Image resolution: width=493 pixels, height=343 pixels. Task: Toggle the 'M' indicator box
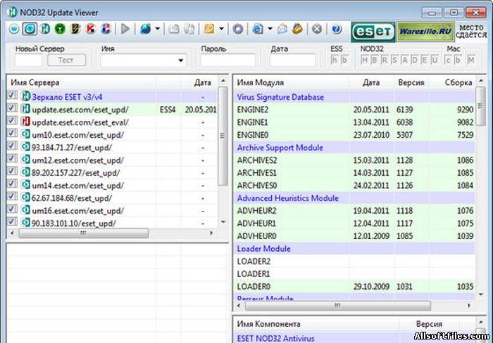coord(471,60)
